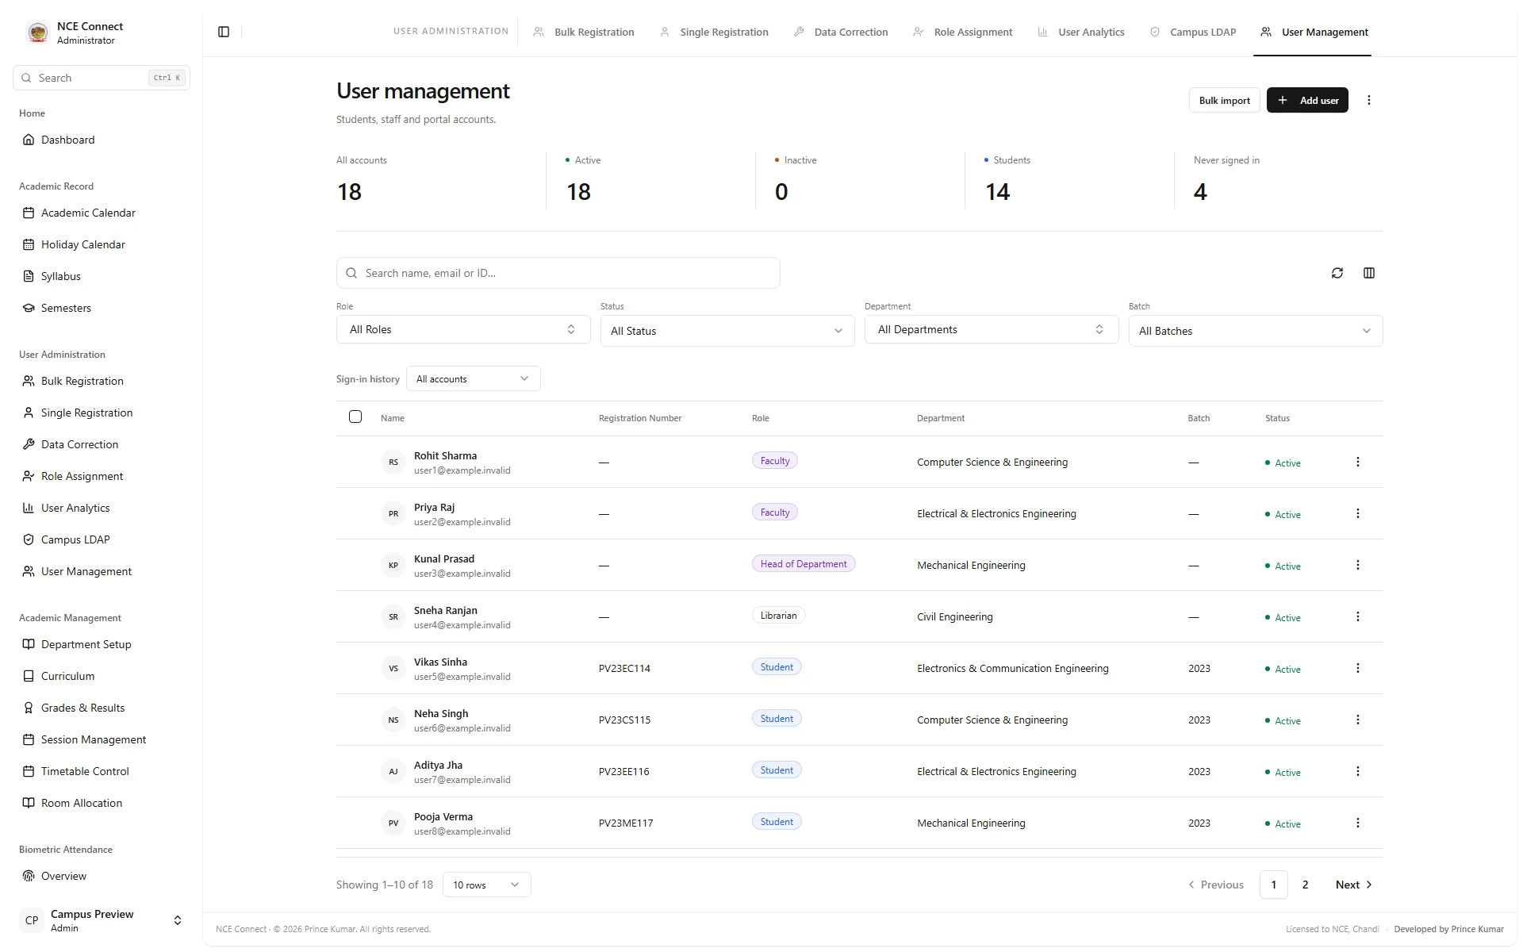Open Biometric Attendance Overview in sidebar
The image size is (1523, 952).
point(102,876)
